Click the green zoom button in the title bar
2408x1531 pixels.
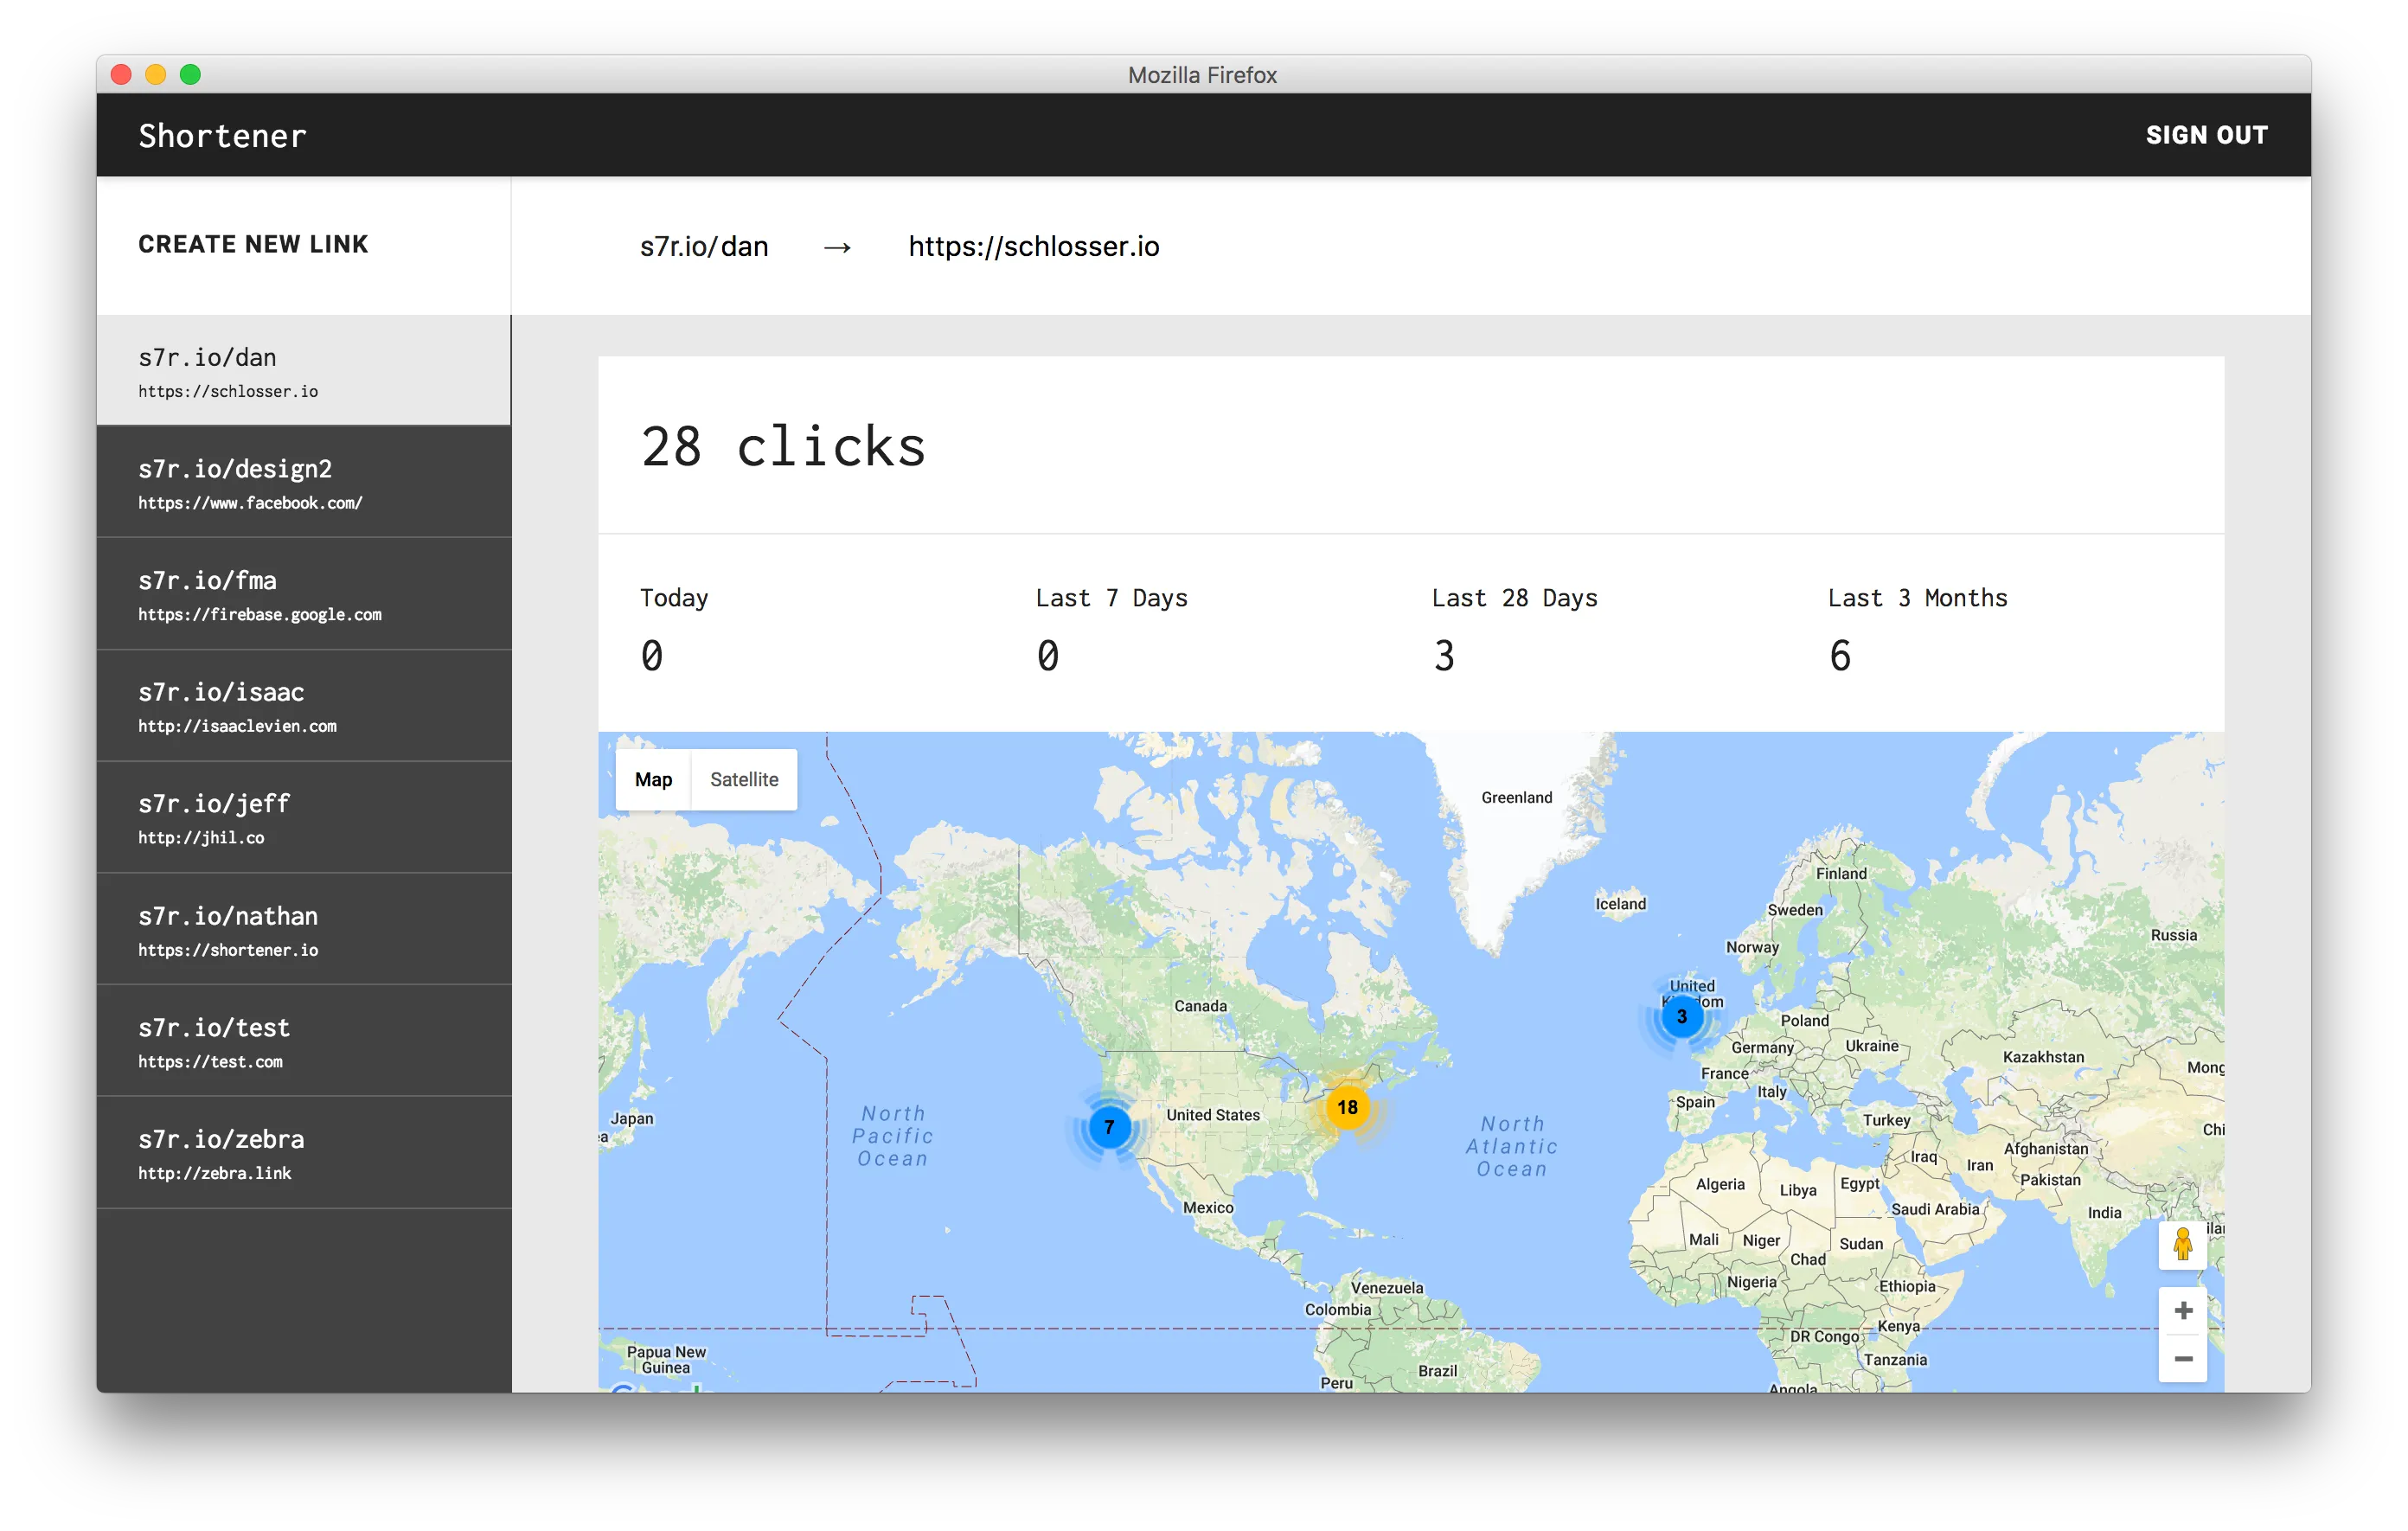[x=190, y=74]
